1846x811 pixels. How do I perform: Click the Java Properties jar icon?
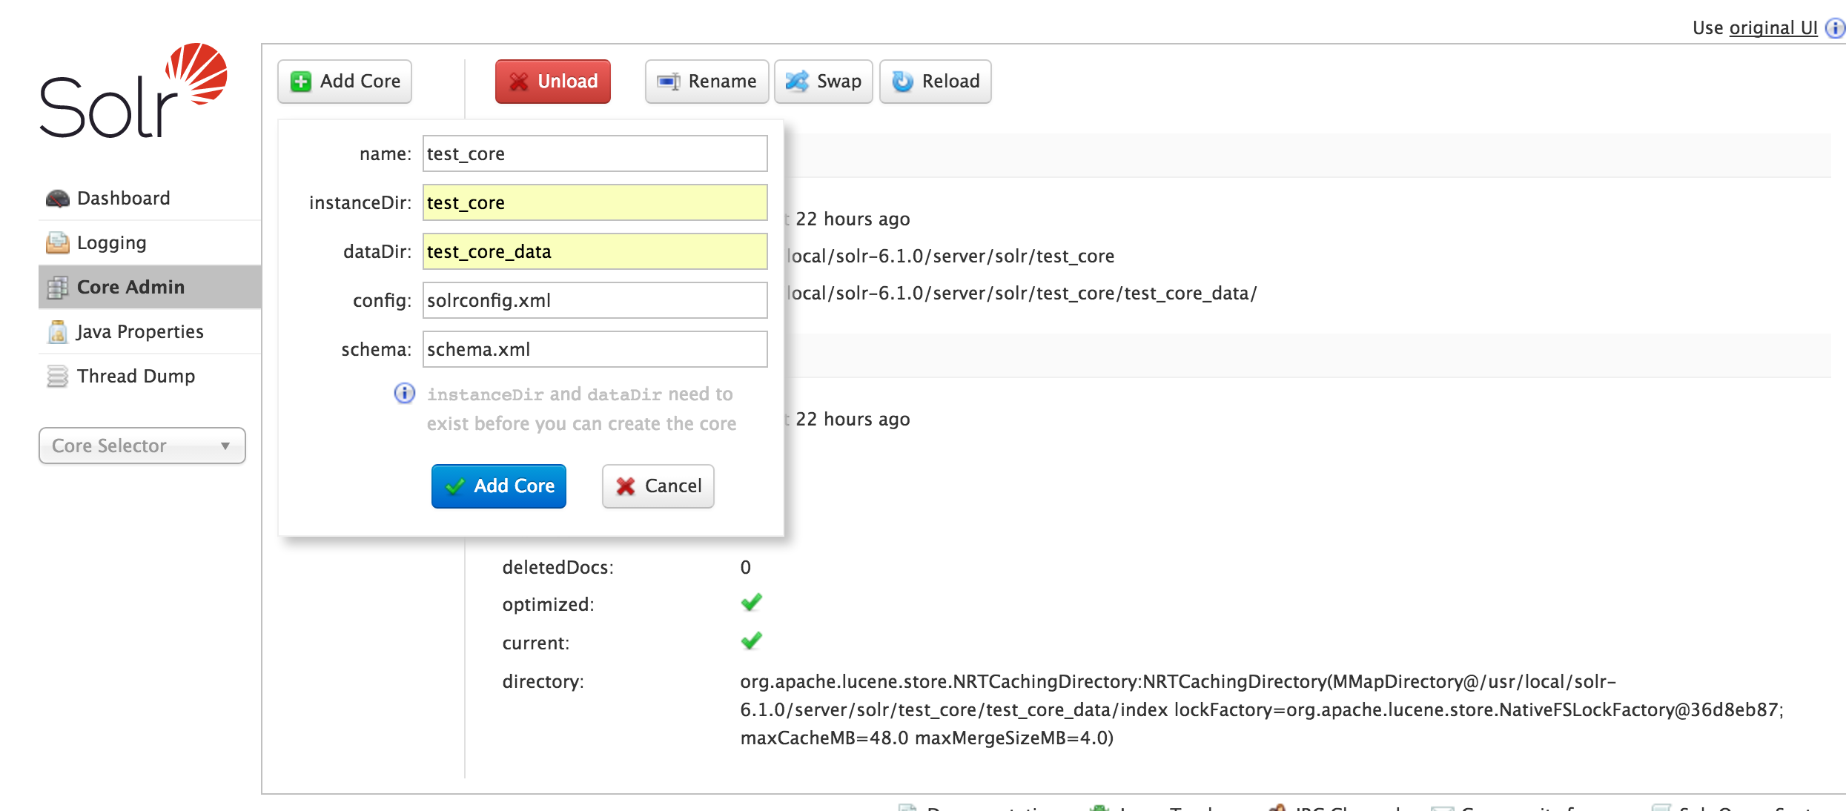(58, 331)
